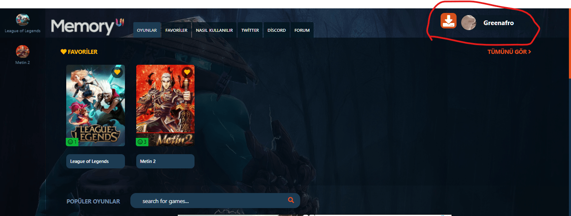Click League of Legends title button

[96, 161]
